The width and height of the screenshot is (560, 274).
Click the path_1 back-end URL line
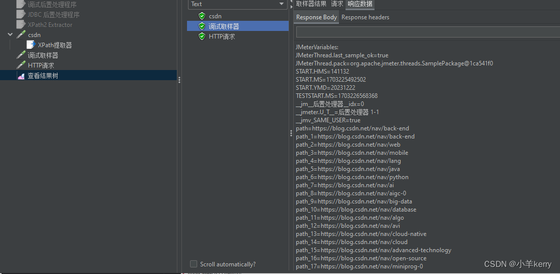pos(355,136)
